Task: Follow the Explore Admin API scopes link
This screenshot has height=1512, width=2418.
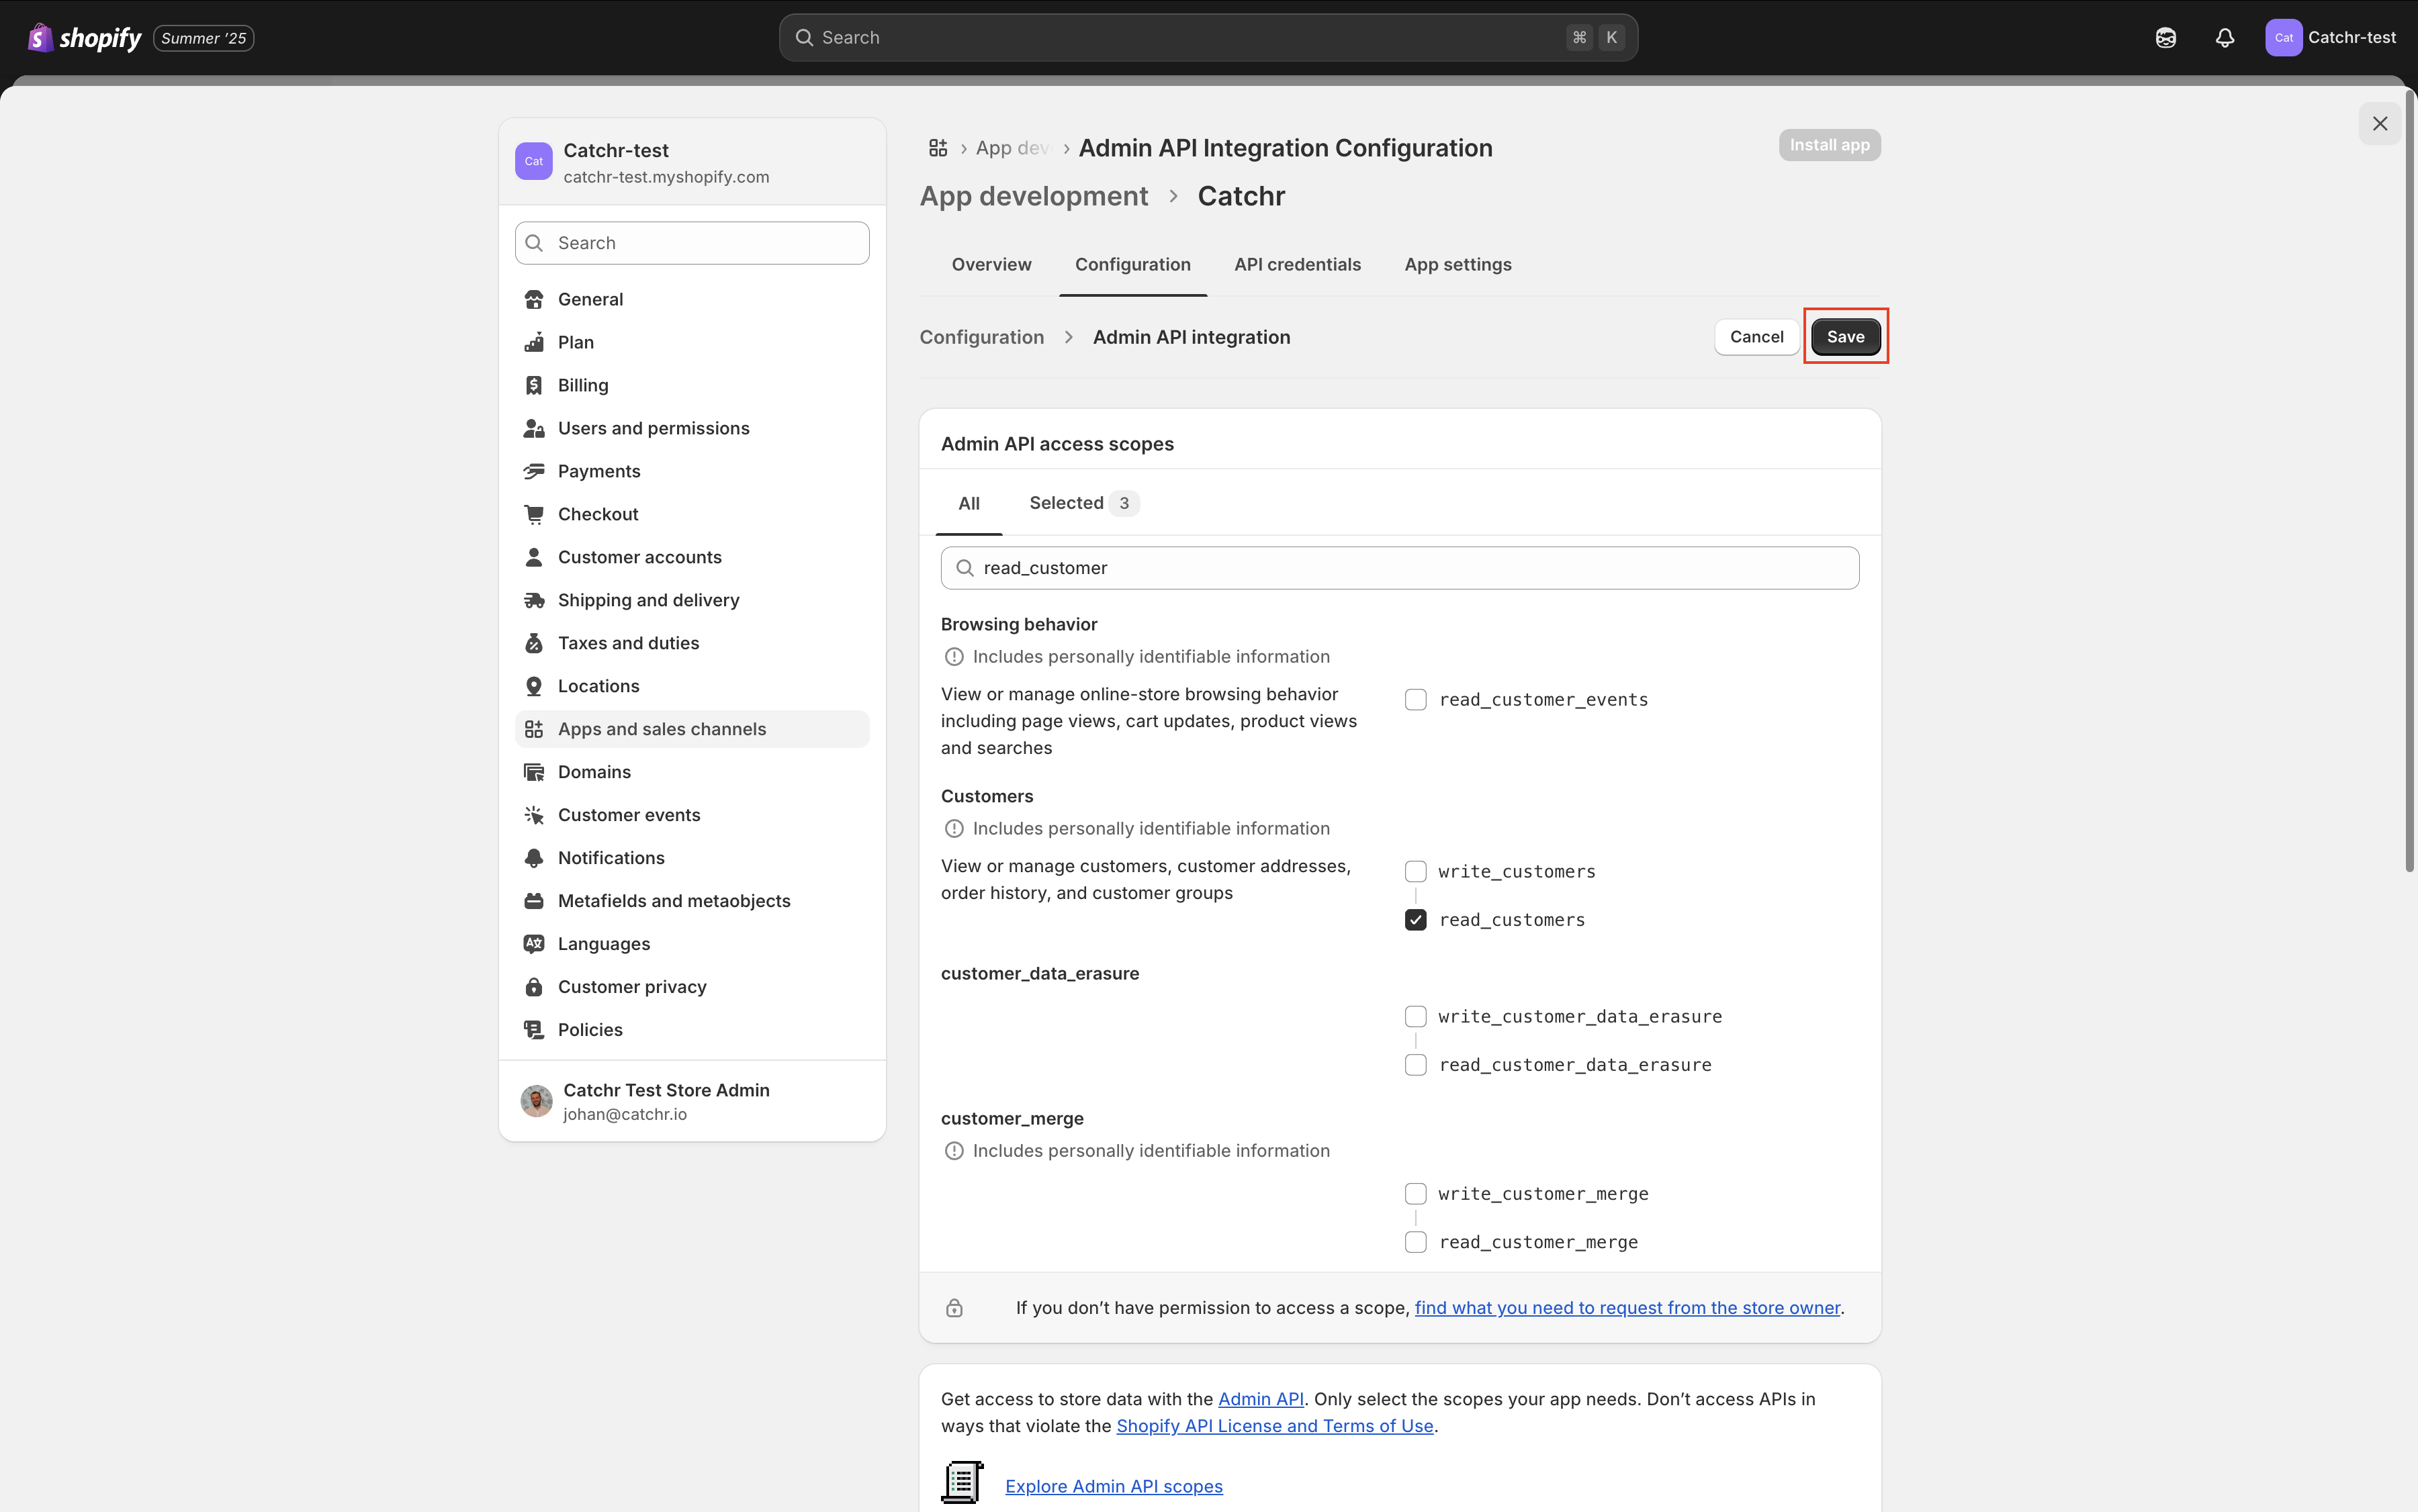Action: [1114, 1486]
